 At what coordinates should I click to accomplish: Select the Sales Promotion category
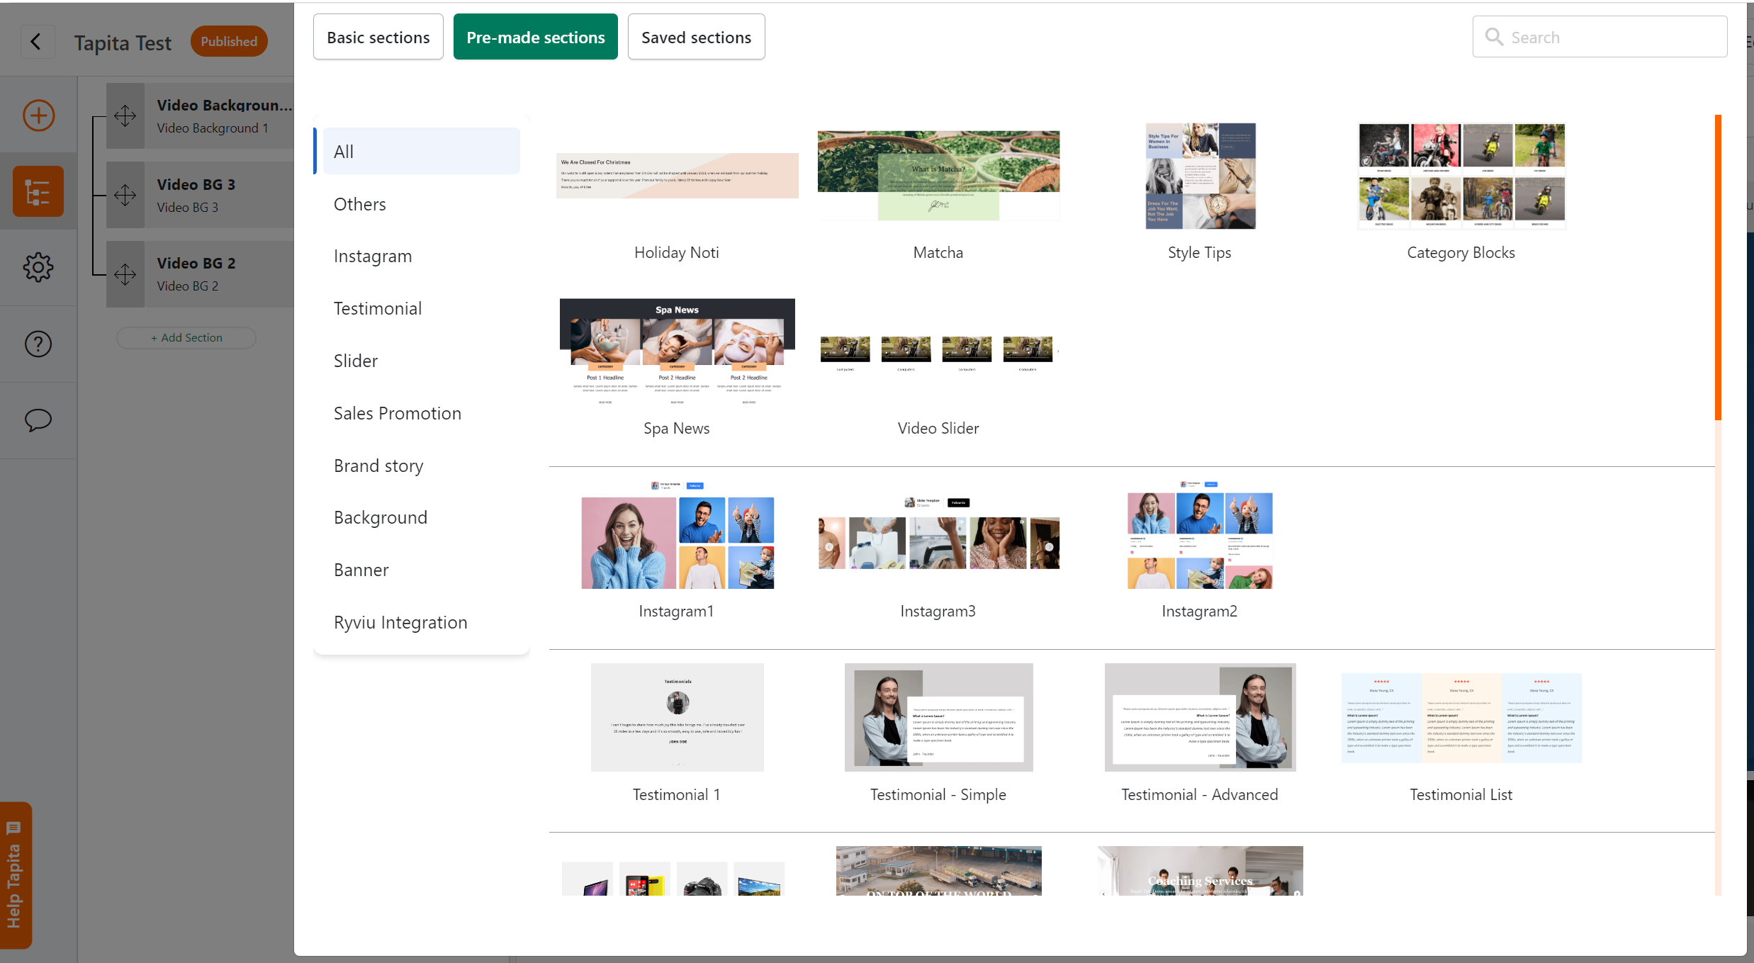pos(398,413)
